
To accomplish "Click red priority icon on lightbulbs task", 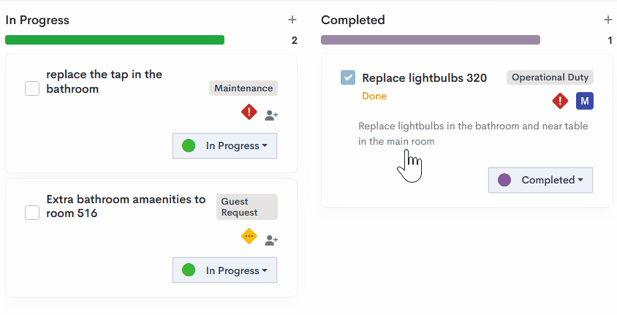I will tap(560, 101).
